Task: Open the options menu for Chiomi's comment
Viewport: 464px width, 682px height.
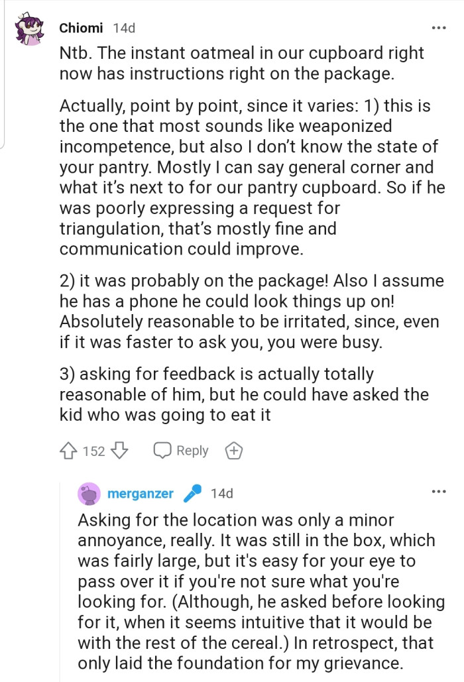Action: [x=438, y=28]
